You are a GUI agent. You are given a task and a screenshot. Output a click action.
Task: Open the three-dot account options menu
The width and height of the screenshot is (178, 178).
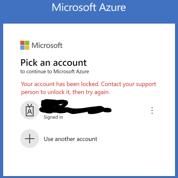(x=152, y=110)
